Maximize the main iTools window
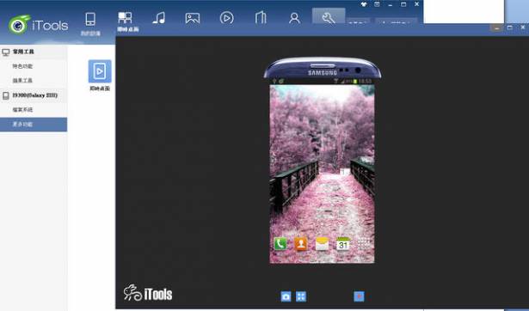 click(x=403, y=4)
